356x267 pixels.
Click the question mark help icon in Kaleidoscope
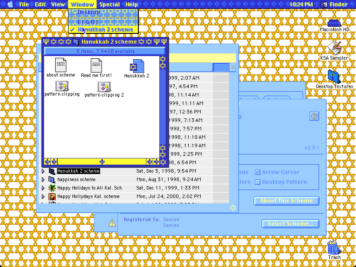pyautogui.click(x=314, y=116)
